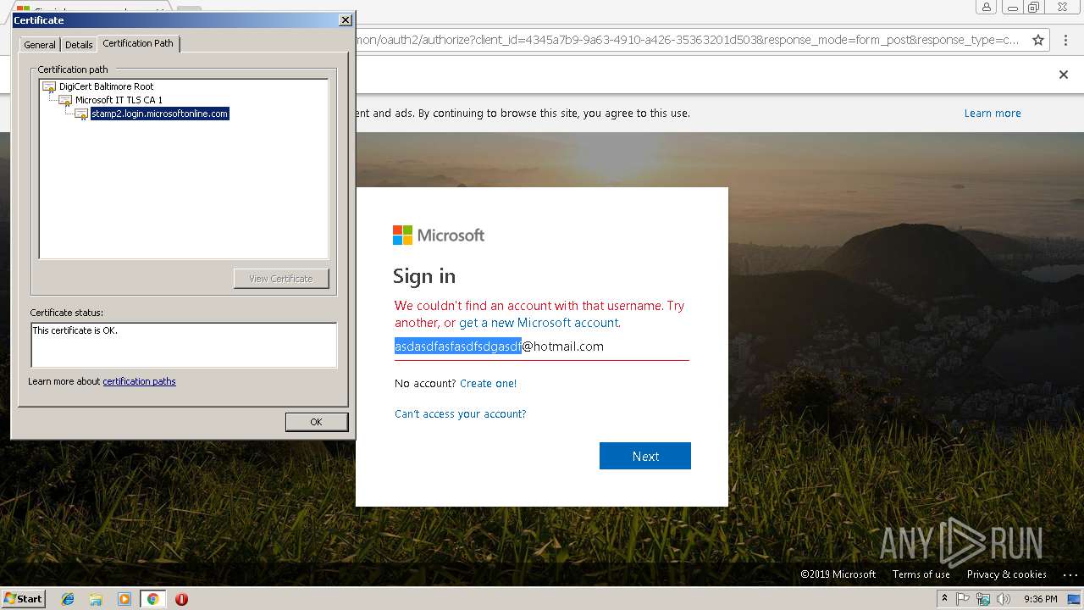Select stamp2.login.microsoftonline.com in certification path

159,114
